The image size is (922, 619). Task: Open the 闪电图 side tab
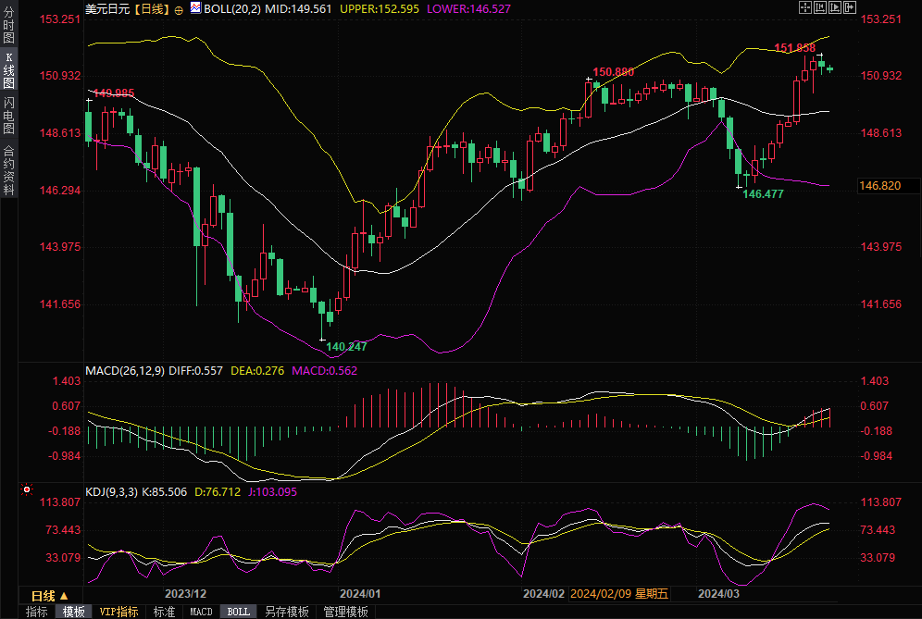(x=8, y=115)
